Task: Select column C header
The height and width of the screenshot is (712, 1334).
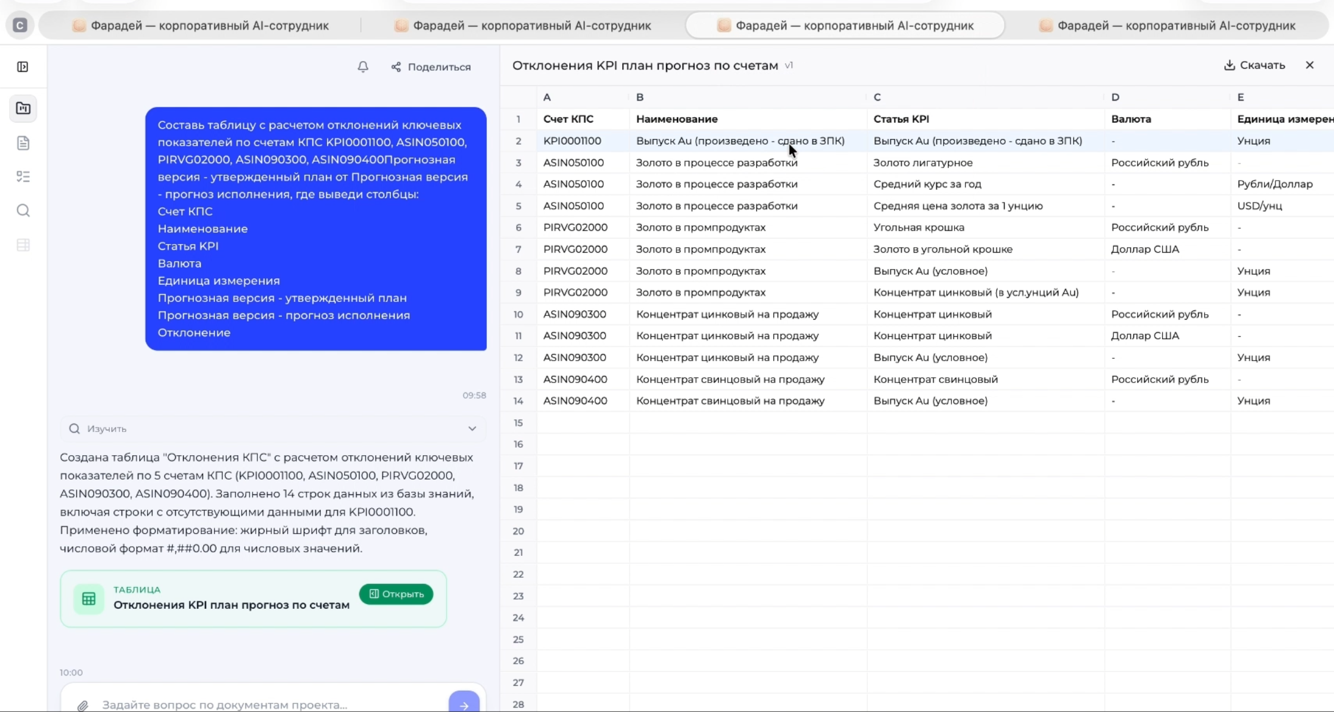Action: (986, 97)
